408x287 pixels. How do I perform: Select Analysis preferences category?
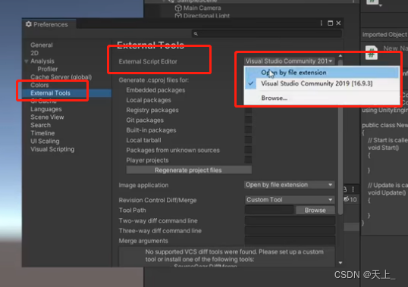tap(42, 61)
